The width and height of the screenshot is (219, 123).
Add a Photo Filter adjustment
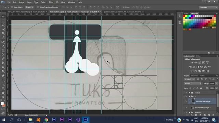pos(202,67)
